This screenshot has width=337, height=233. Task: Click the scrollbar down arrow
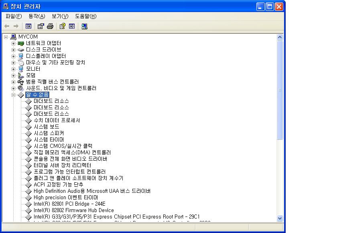(x=280, y=218)
